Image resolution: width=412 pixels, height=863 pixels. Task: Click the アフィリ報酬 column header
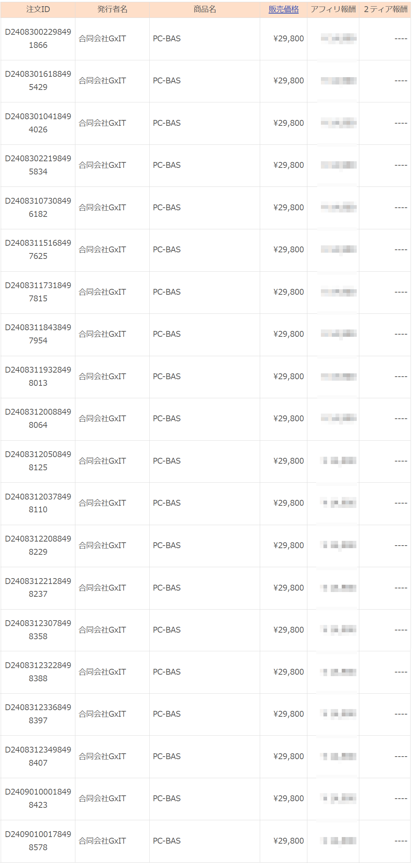click(333, 10)
